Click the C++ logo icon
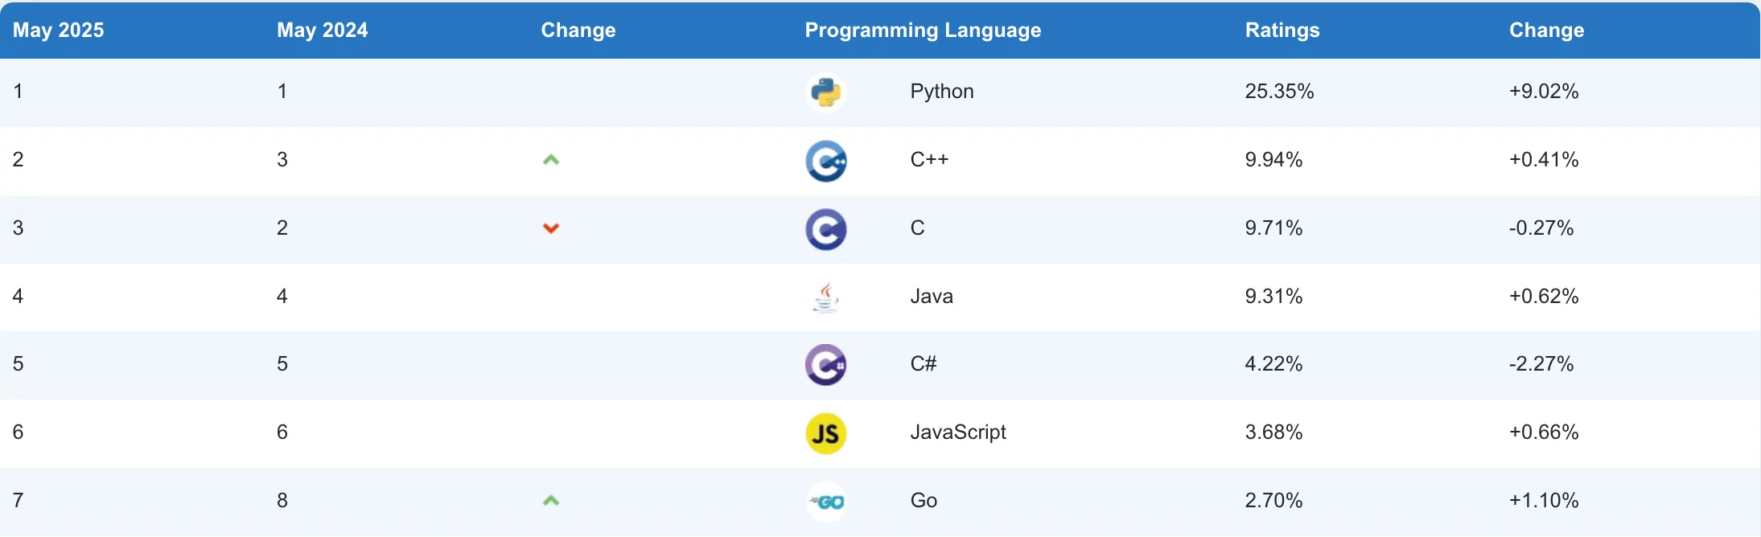1761x537 pixels. [825, 161]
